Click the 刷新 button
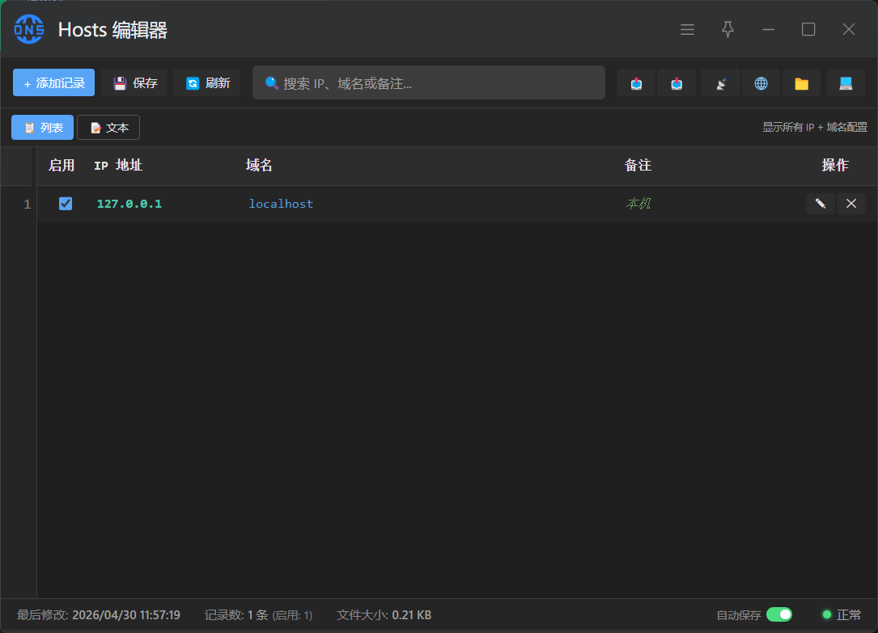This screenshot has height=633, width=878. coord(206,82)
